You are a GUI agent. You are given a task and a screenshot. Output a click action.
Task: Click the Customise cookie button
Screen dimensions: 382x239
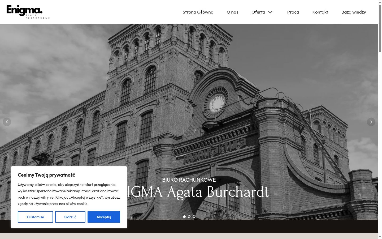coord(35,217)
